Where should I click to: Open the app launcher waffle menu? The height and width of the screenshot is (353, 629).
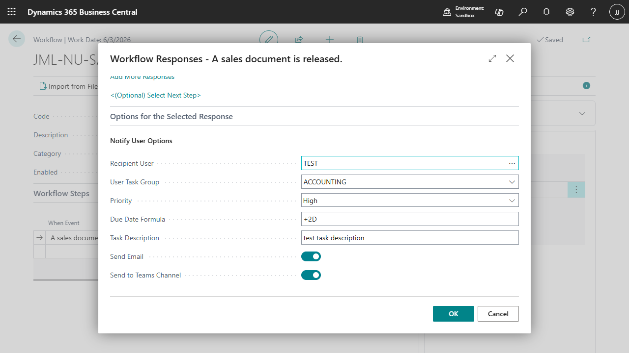point(11,12)
